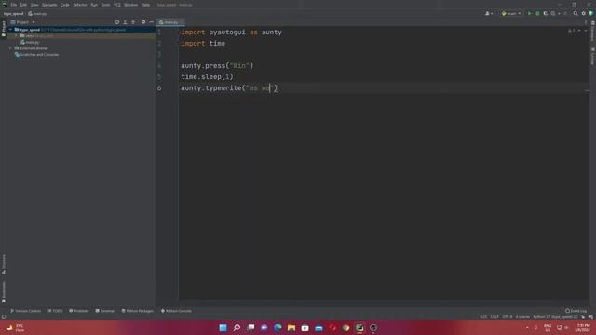Click the UTF-8 encoding in the status bar
Screen dimensions: 596x335
tap(508, 316)
